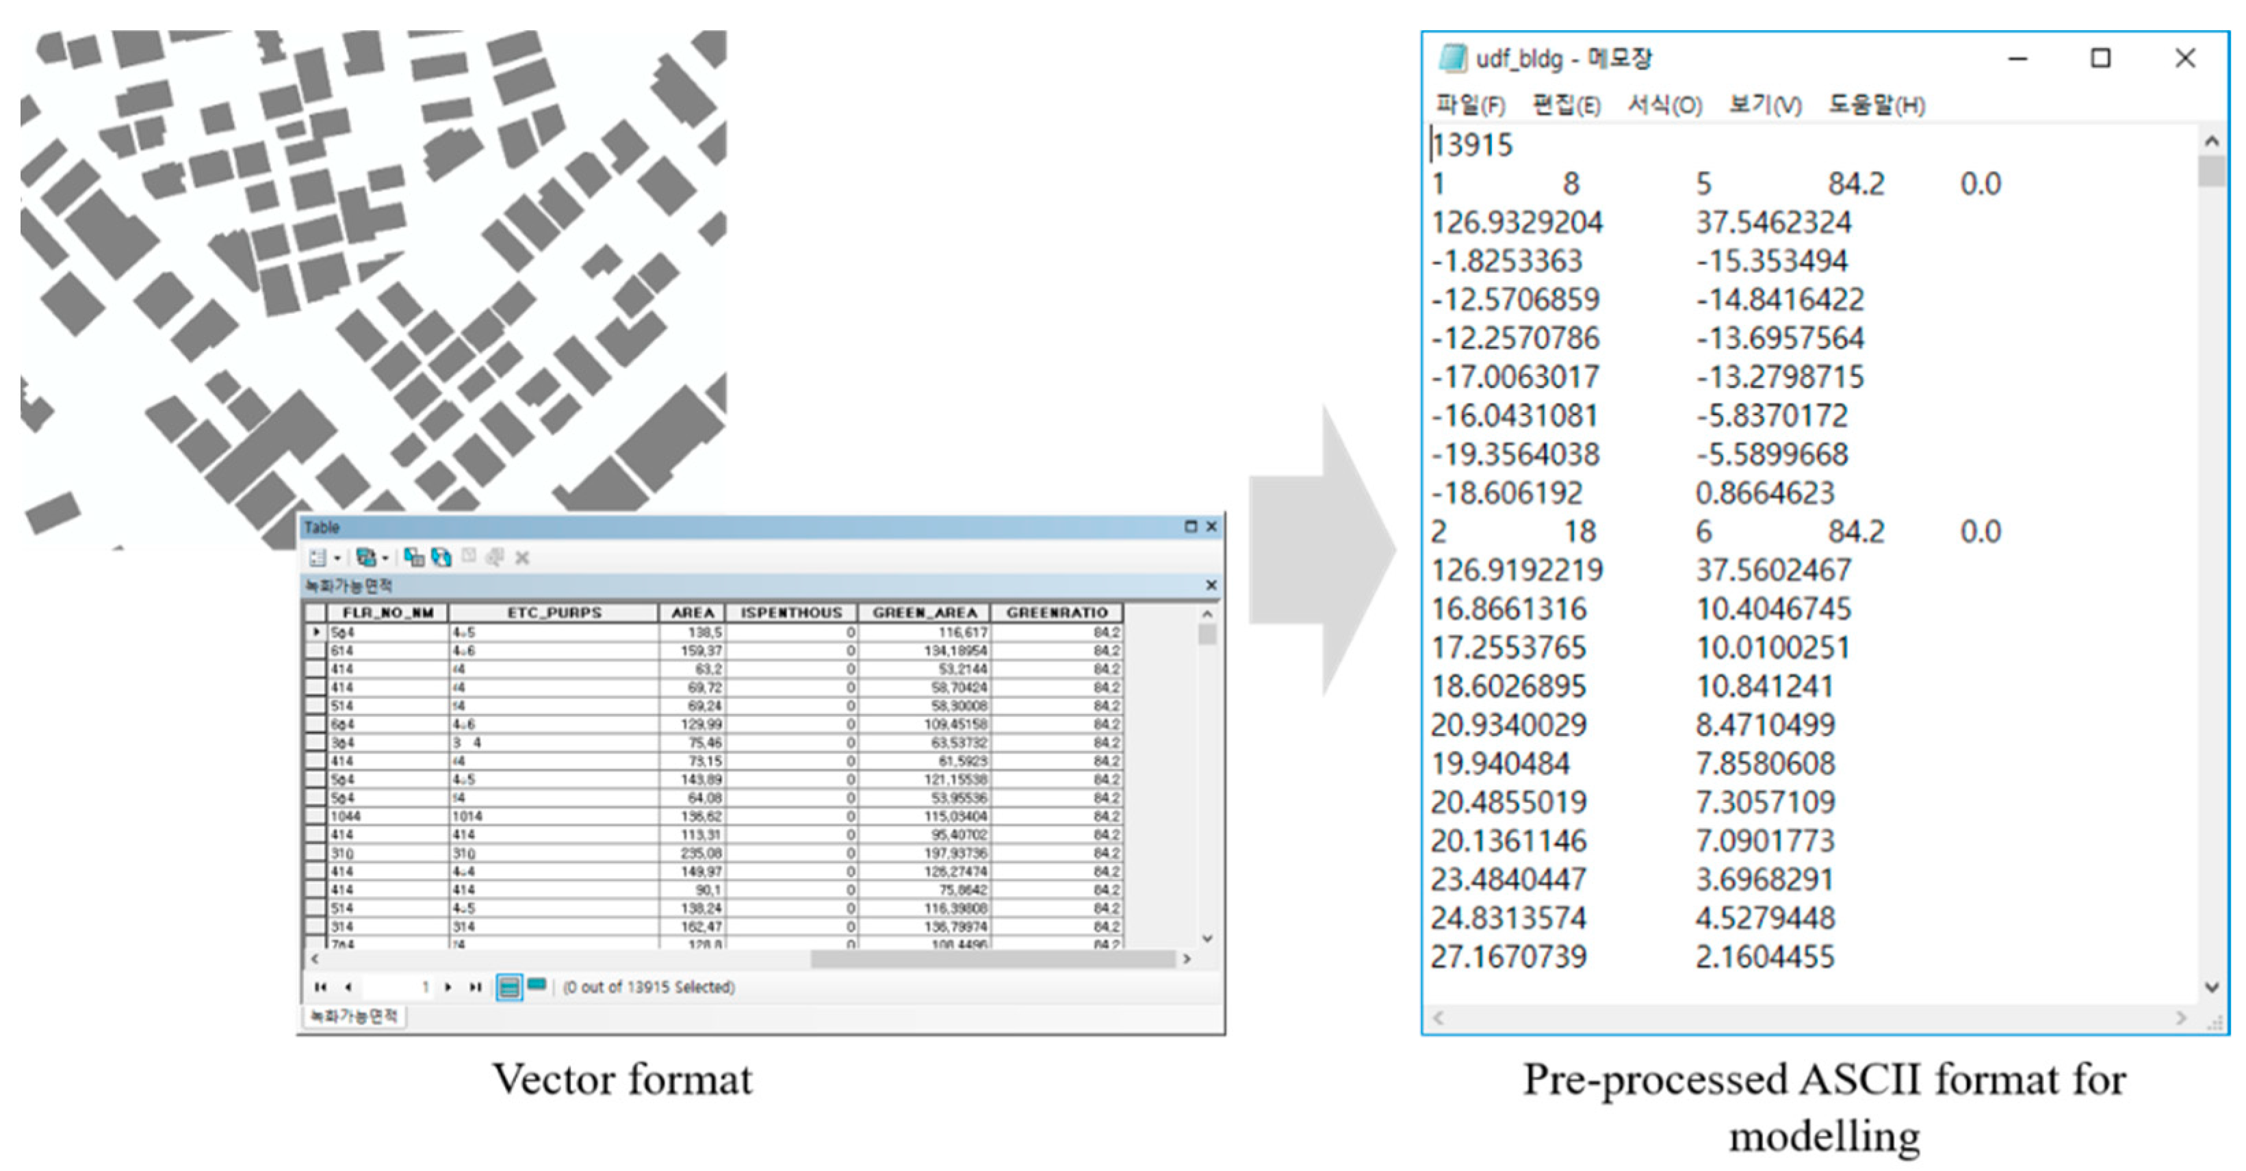Click Select By Attributes icon
2246x1171 pixels.
pyautogui.click(x=414, y=557)
